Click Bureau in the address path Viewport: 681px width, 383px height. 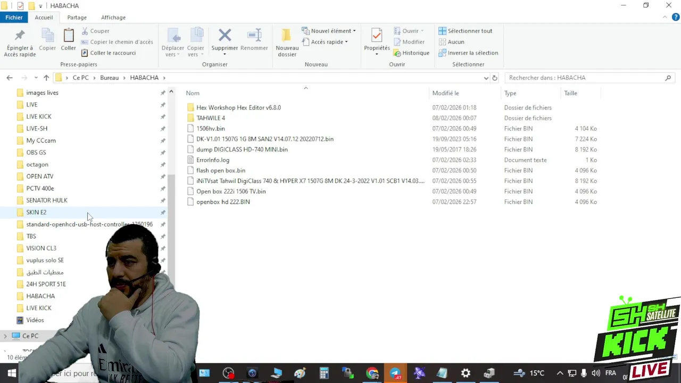(109, 78)
